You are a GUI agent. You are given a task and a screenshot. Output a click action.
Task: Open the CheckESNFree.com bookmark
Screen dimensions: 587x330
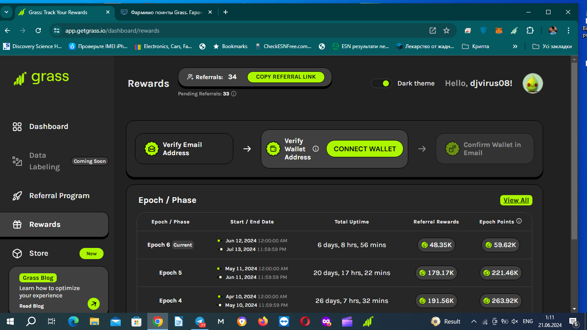283,46
